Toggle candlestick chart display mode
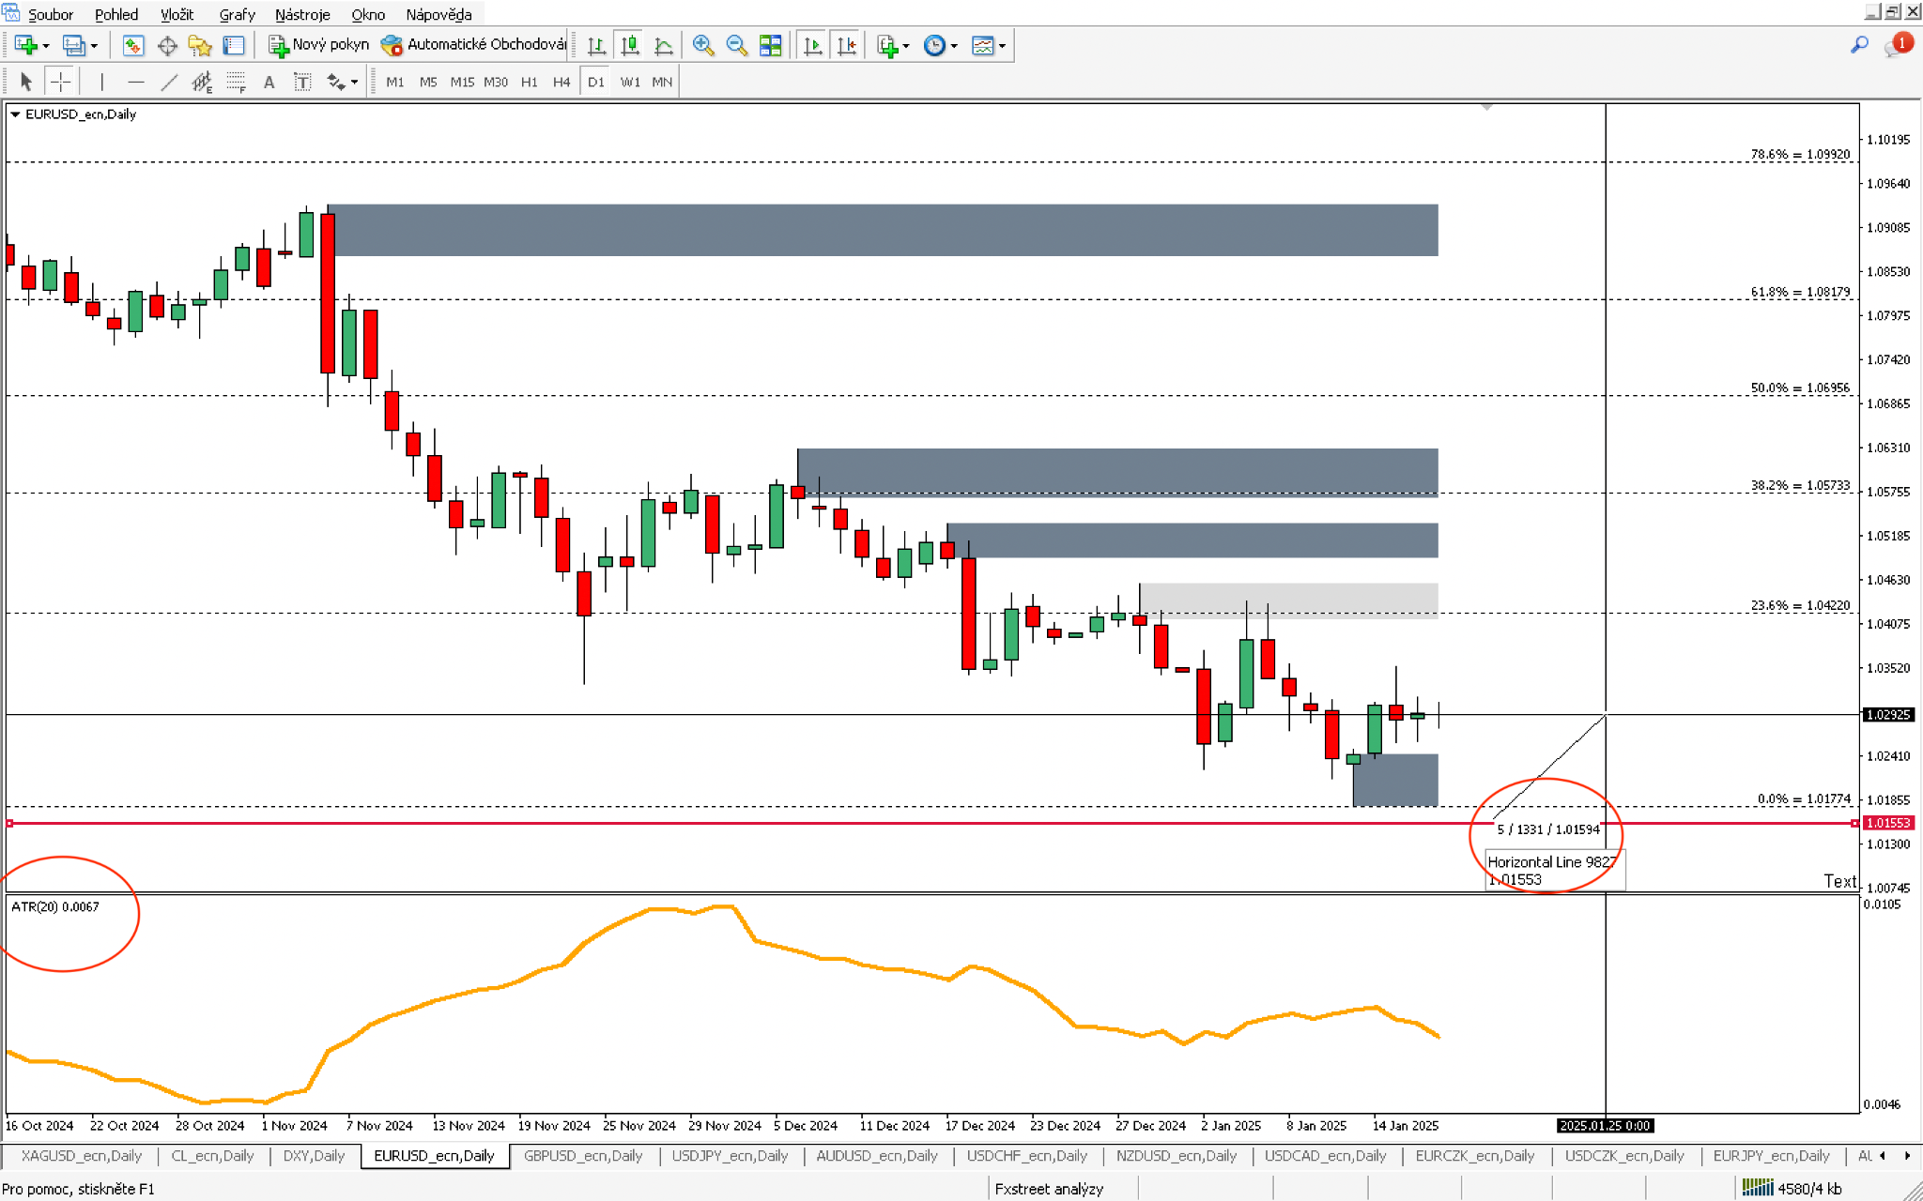The width and height of the screenshot is (1923, 1201). [x=630, y=45]
